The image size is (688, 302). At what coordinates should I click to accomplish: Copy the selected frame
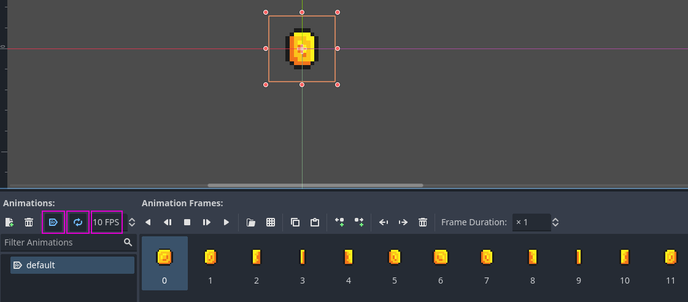295,222
